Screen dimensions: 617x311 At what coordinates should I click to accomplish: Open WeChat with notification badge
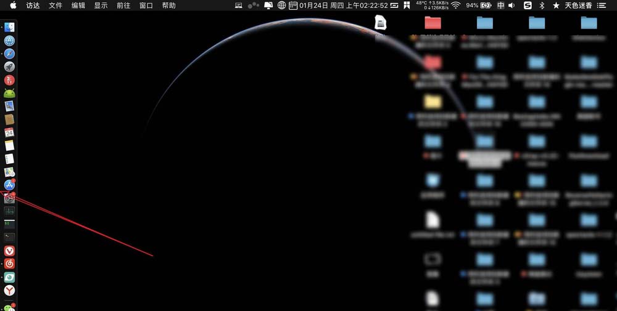click(9, 307)
